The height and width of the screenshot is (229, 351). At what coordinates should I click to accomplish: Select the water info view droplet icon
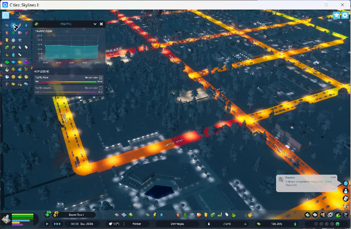point(26,25)
